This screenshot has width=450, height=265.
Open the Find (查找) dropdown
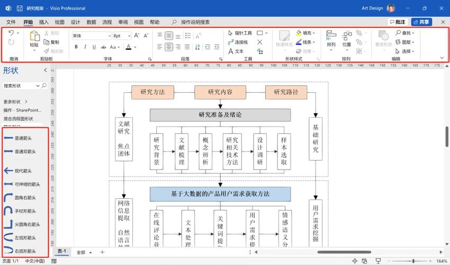404,33
